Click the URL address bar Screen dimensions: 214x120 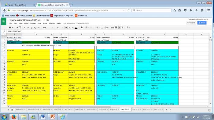click(67, 10)
